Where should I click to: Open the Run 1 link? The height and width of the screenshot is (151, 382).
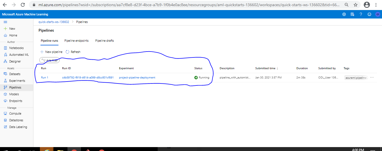(45, 78)
